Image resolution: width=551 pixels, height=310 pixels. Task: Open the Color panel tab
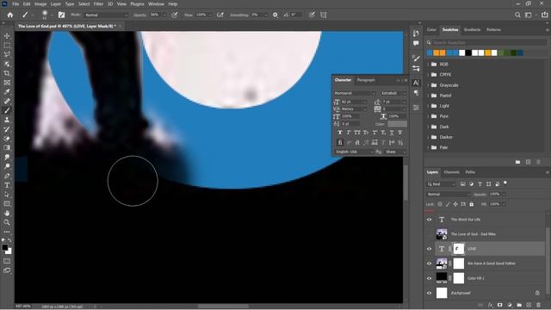point(431,29)
